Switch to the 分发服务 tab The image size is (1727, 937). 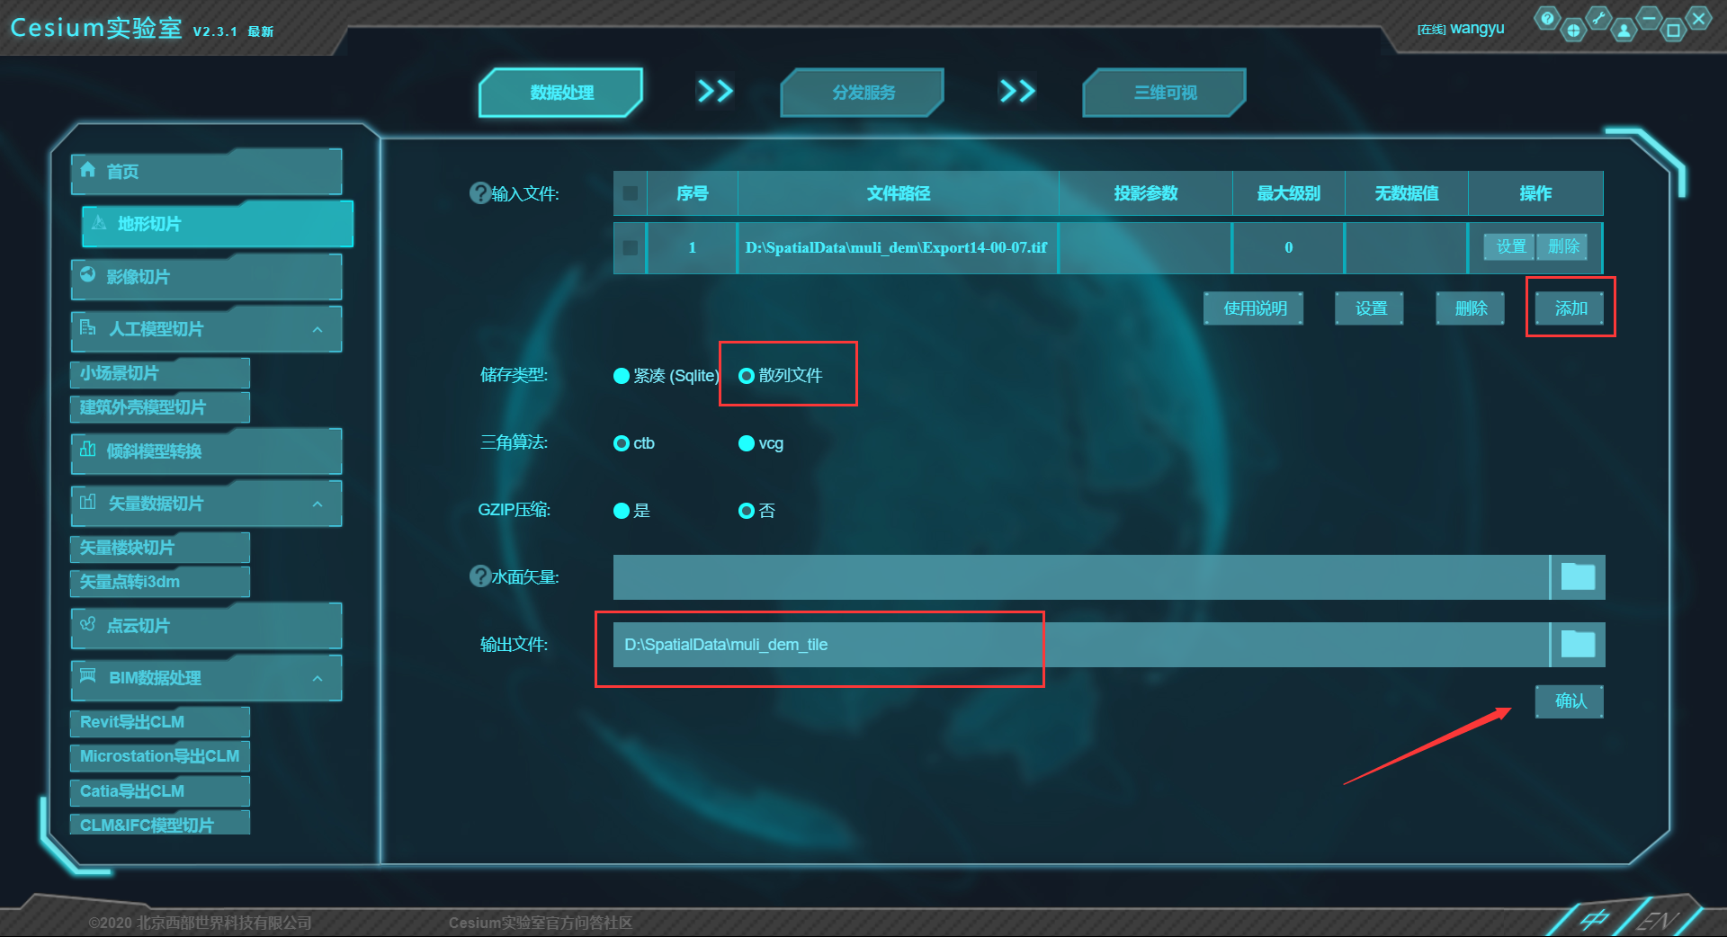tap(863, 93)
